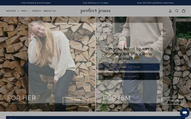Expand the WOMEN menu chevron
Image resolution: width=191 pixels, height=119 pixels.
(18, 11)
